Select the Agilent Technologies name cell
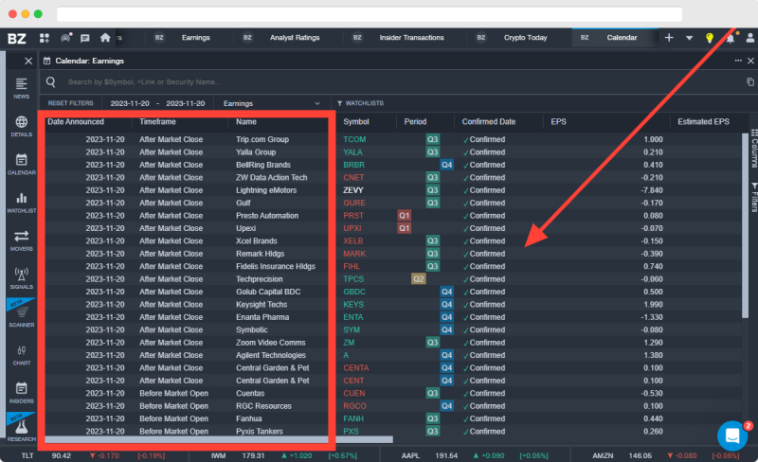The width and height of the screenshot is (758, 462). pos(271,355)
